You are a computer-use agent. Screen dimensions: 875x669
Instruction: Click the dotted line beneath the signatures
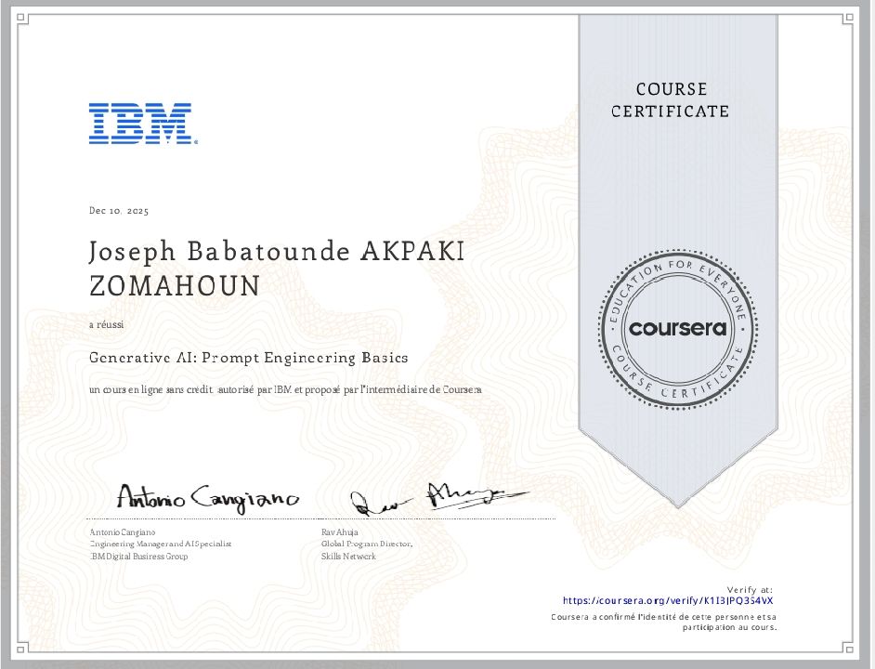click(x=320, y=518)
